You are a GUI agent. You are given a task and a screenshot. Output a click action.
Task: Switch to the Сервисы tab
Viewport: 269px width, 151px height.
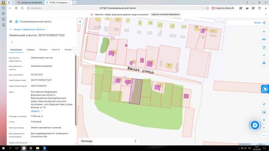pos(31,49)
